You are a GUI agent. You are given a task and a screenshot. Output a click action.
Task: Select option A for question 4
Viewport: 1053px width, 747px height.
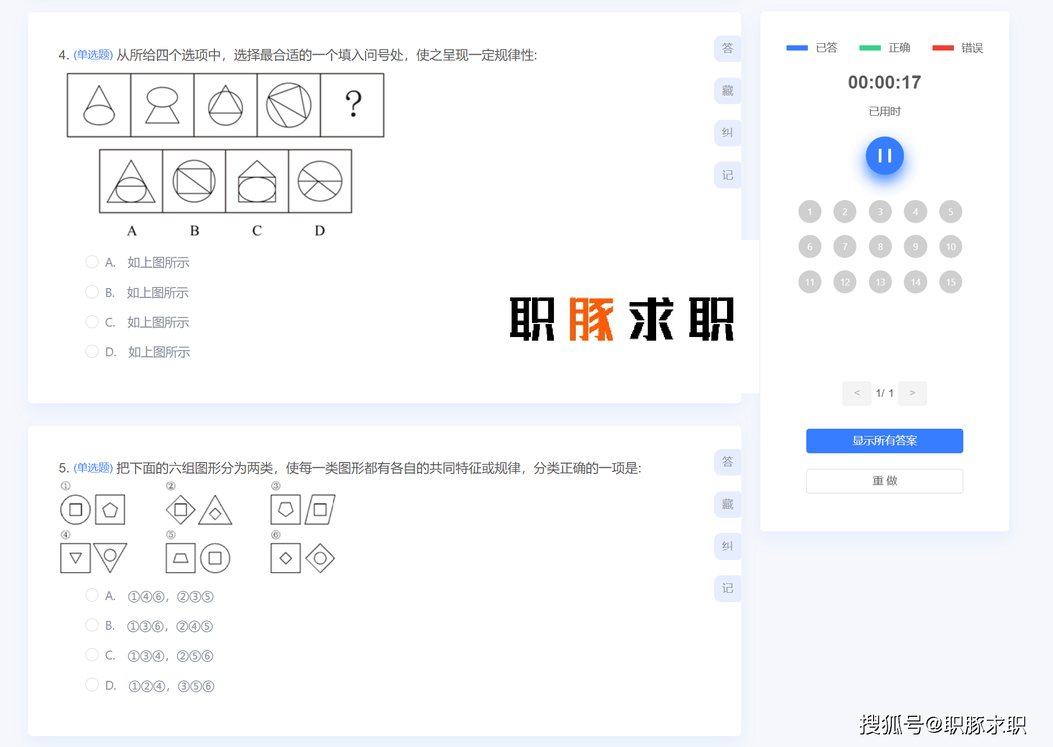click(x=92, y=262)
